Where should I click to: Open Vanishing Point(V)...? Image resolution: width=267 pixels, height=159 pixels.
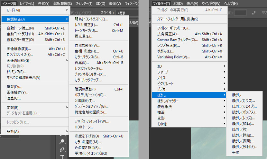[189, 57]
